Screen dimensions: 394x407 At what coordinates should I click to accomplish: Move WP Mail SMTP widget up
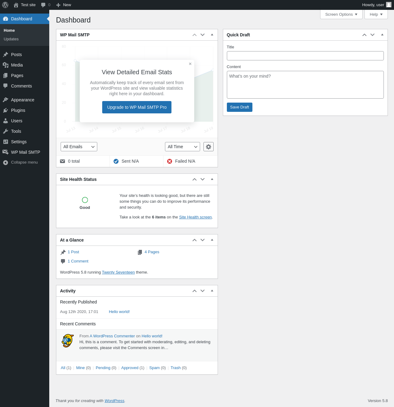(x=195, y=35)
